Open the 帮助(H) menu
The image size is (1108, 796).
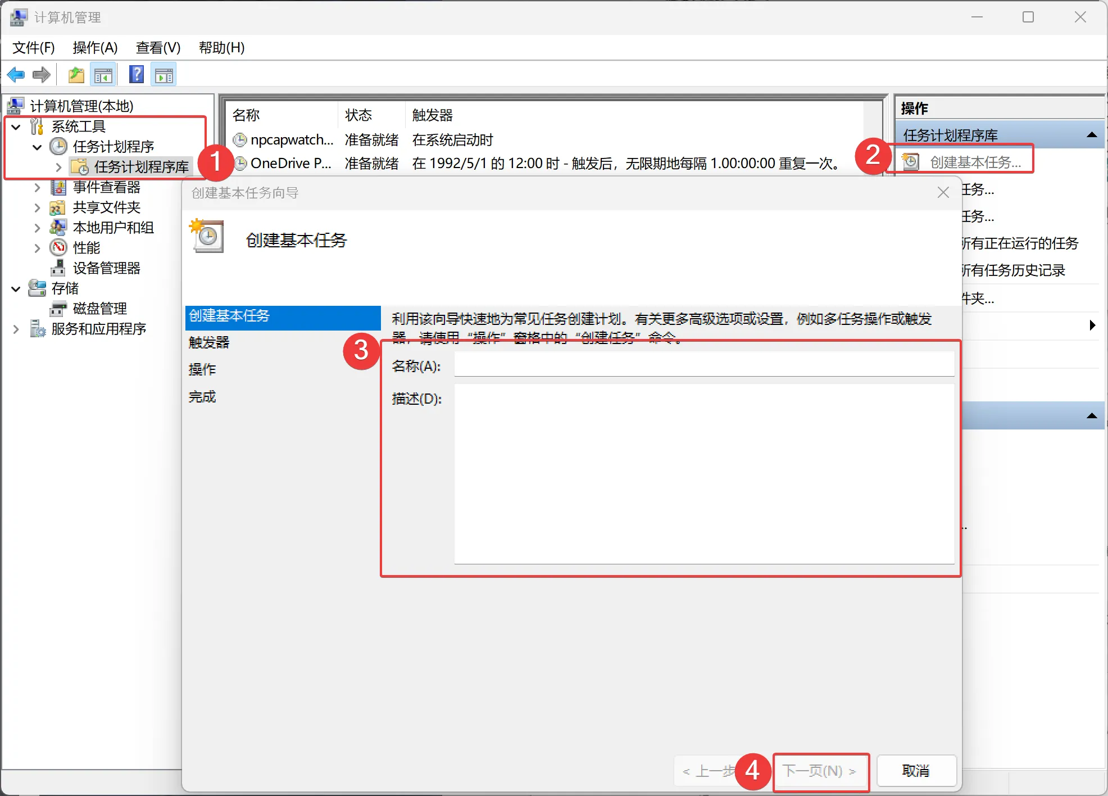click(x=221, y=48)
